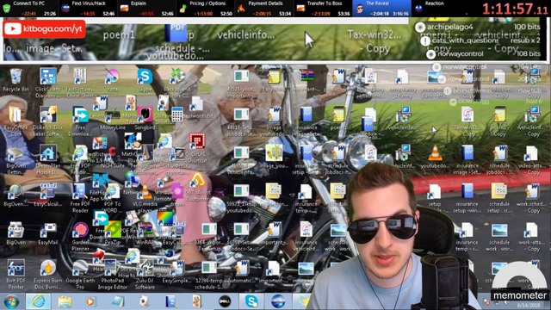
Task: Open File Explorer taskbar icon
Action: tap(65, 301)
